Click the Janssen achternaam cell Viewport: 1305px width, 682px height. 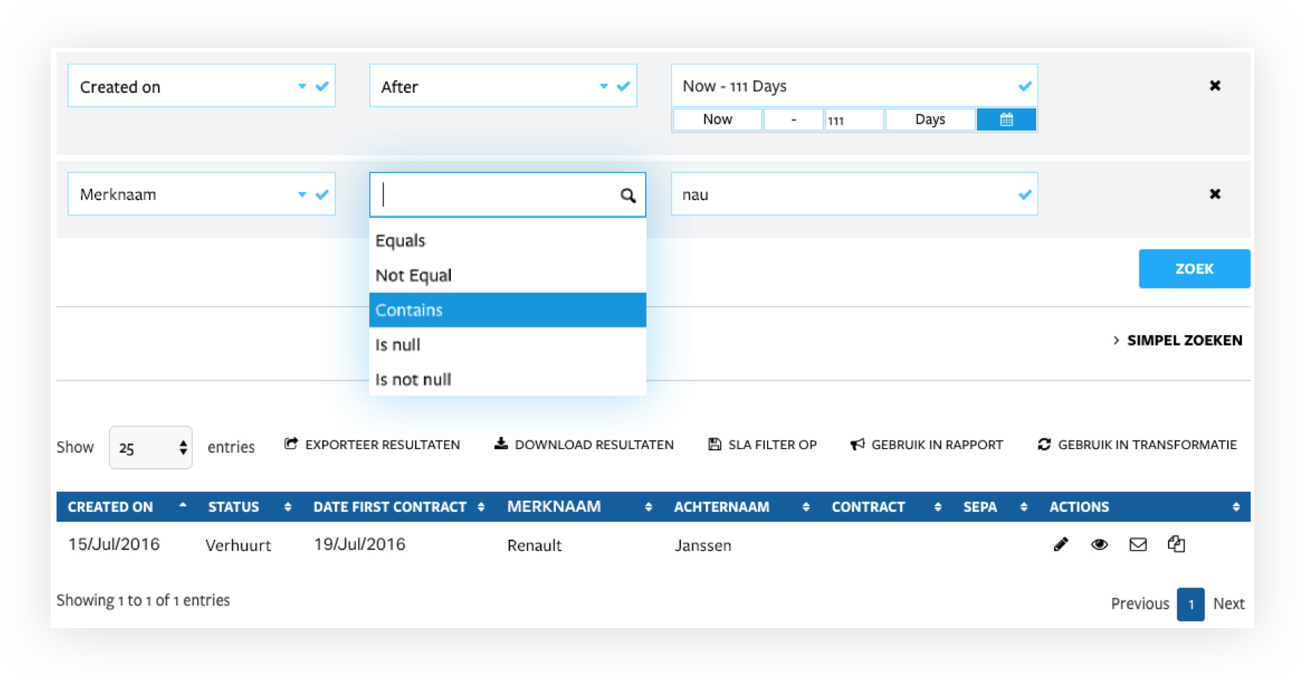[703, 546]
